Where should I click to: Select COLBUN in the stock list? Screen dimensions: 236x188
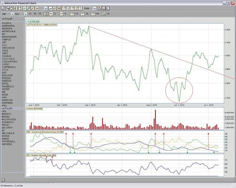[6, 56]
